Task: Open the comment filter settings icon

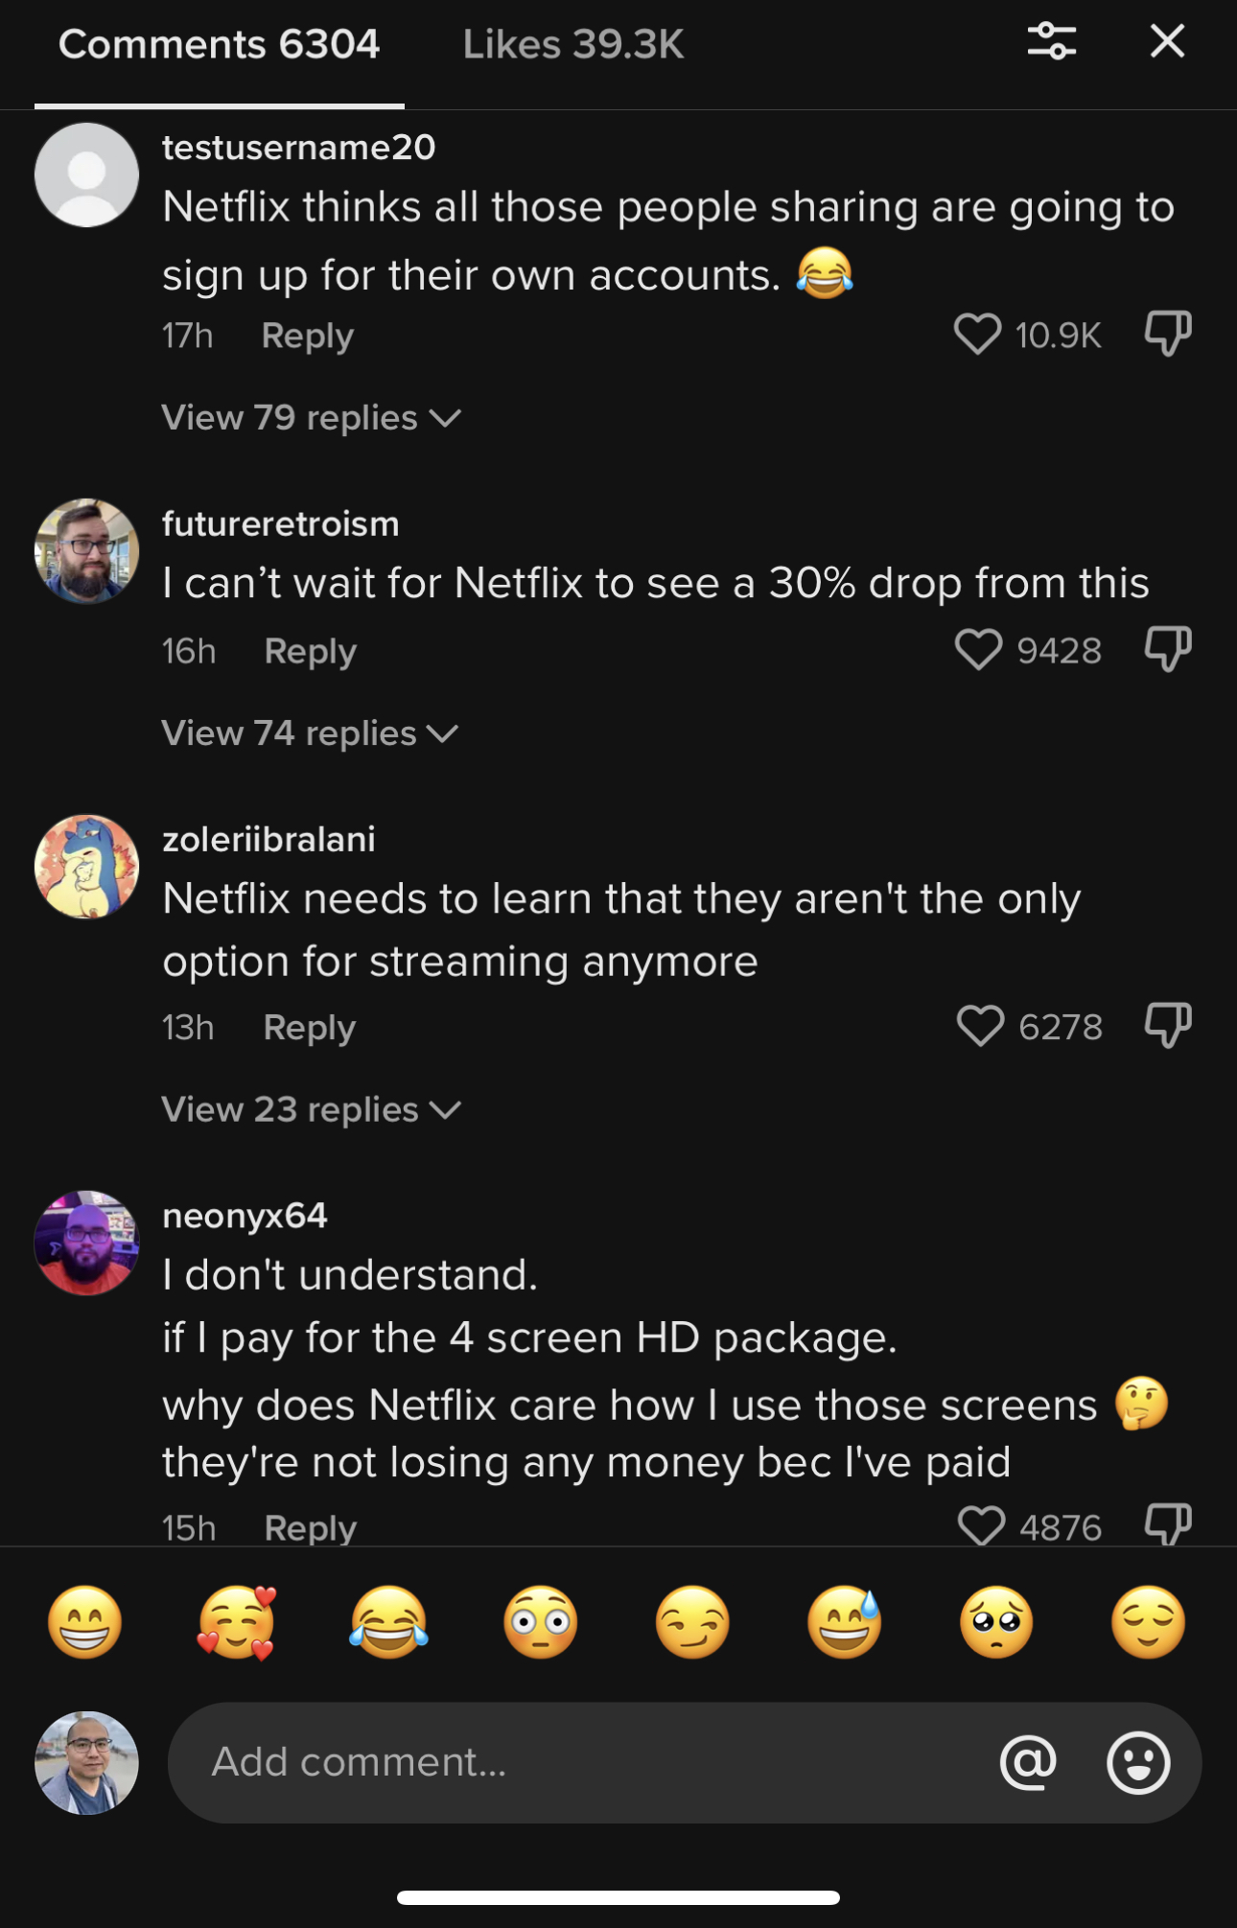Action: coord(1051,41)
